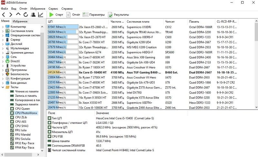Select the FPU Mandel benchmark
This screenshot has height=157, width=258.
tap(23, 134)
